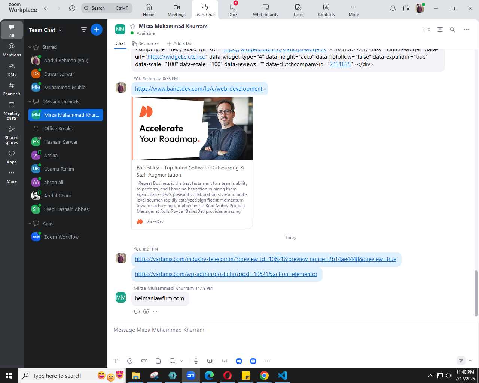The height and width of the screenshot is (383, 479).
Task: Open the bairesdev.com web-development link
Action: tap(199, 89)
